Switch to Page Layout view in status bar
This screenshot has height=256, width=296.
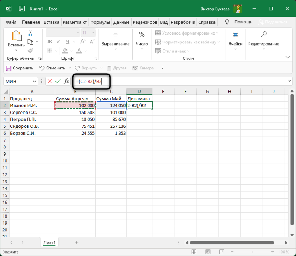tap(208, 252)
